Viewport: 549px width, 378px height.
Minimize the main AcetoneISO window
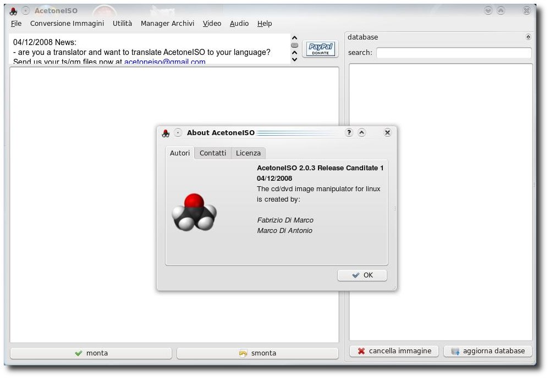(488, 11)
